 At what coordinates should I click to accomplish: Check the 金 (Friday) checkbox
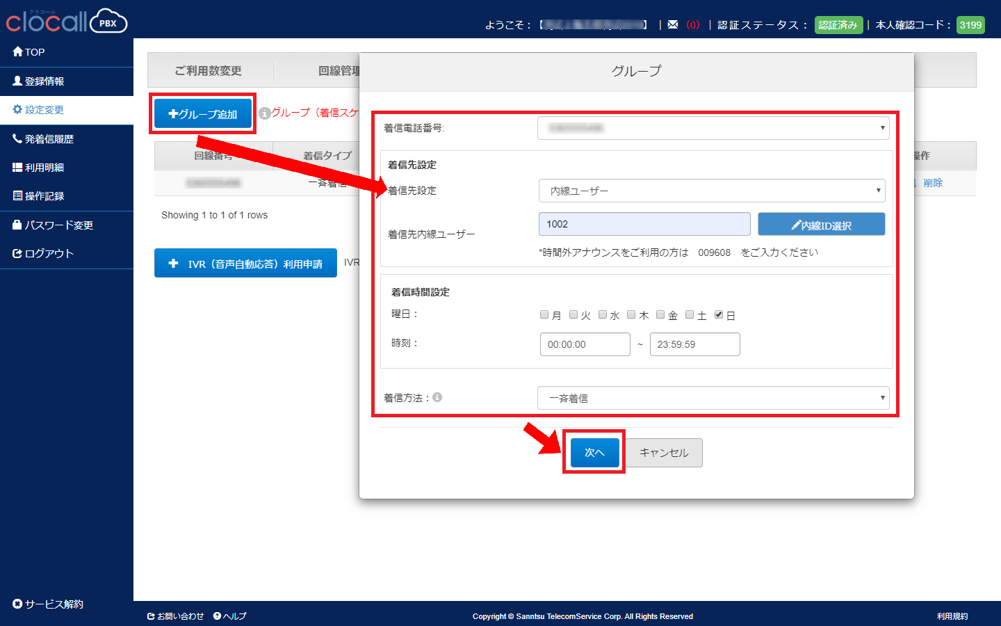click(x=660, y=314)
